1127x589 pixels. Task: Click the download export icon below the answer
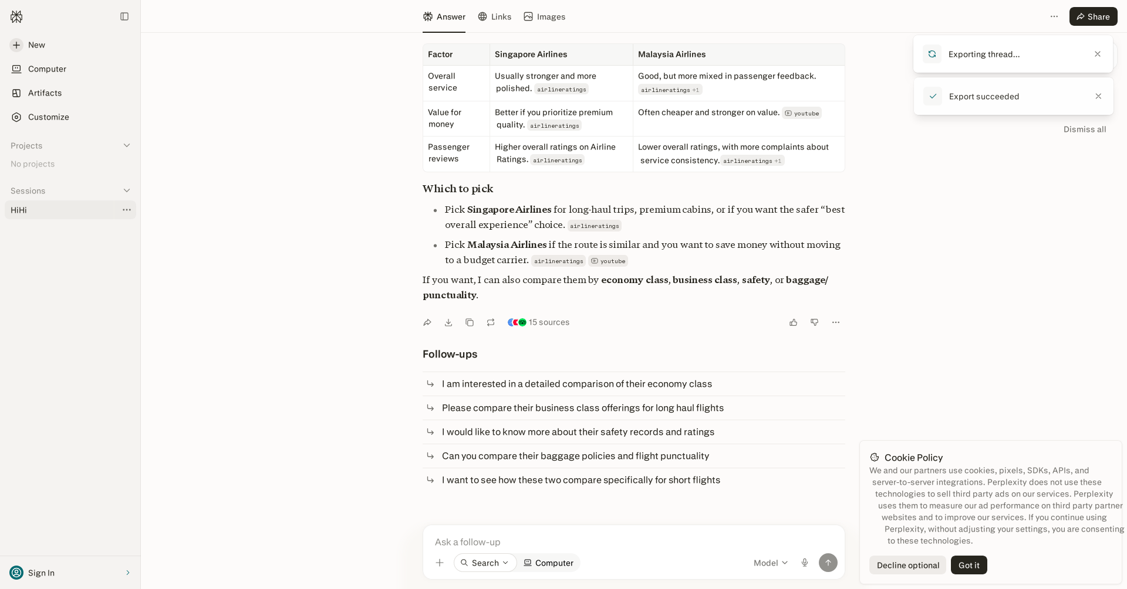point(448,322)
